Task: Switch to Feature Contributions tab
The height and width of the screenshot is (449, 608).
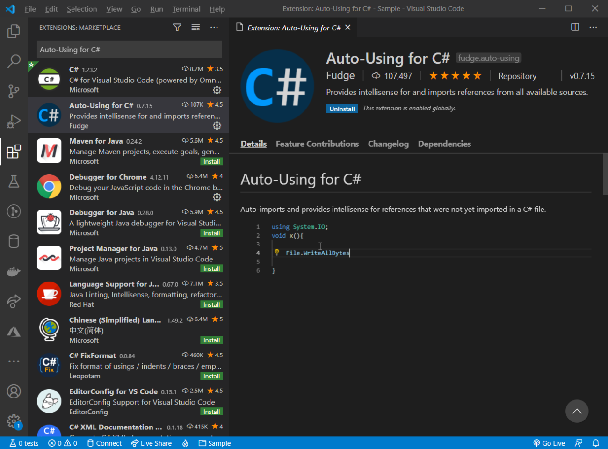Action: [x=317, y=144]
